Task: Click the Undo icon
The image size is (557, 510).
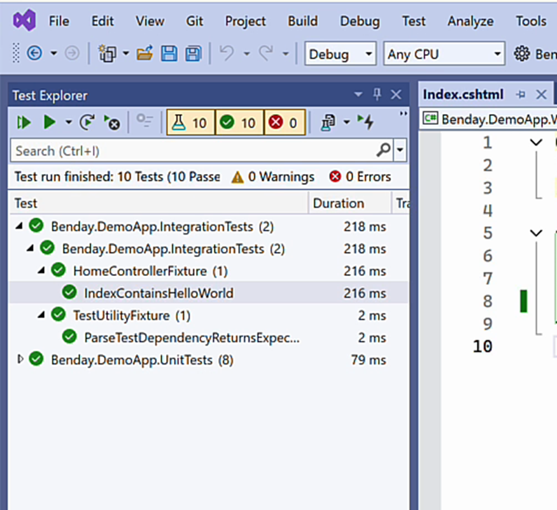Action: 227,54
